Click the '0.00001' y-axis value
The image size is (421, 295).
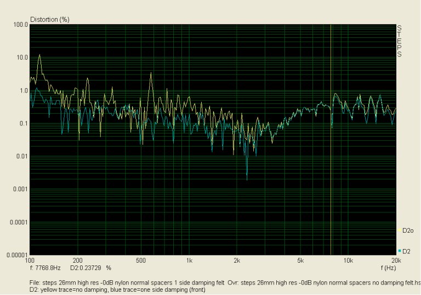click(17, 255)
